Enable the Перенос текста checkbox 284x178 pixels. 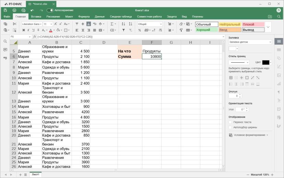click(230, 122)
